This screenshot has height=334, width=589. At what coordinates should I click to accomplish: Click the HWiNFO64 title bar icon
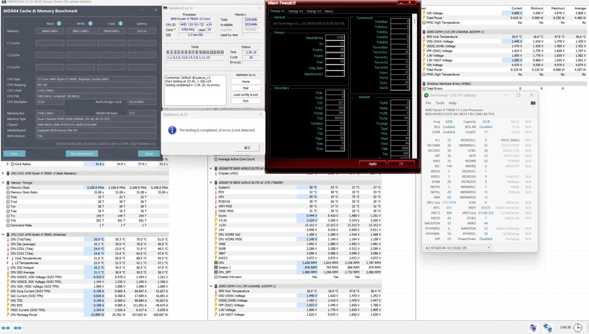(3, 2)
